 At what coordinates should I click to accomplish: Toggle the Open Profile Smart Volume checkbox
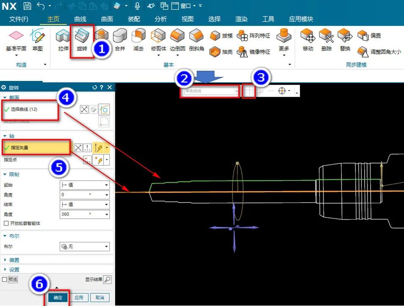[6, 223]
